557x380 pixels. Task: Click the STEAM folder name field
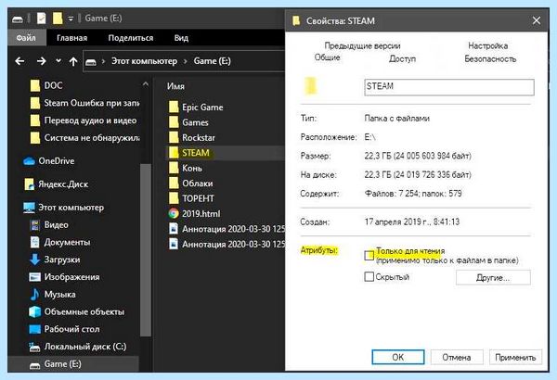pyautogui.click(x=449, y=87)
